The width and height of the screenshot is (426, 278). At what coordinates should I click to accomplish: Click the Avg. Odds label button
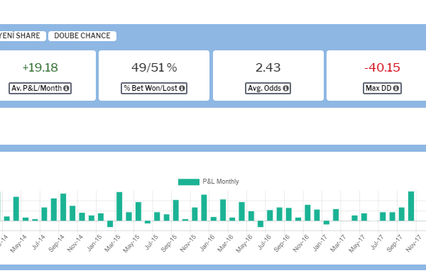(268, 88)
